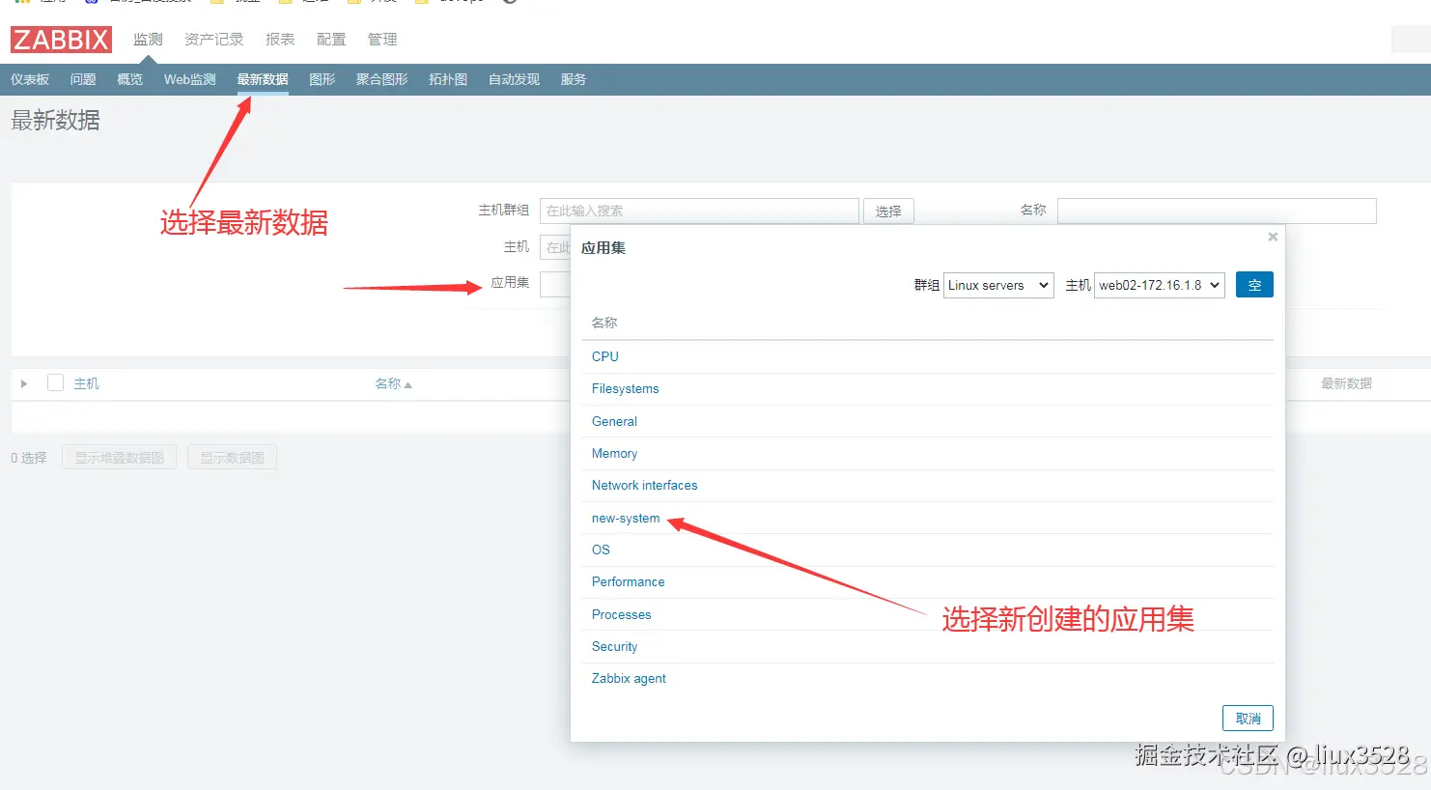Click the 选择 button beside 主机群组
The height and width of the screenshot is (790, 1431).
(x=888, y=211)
